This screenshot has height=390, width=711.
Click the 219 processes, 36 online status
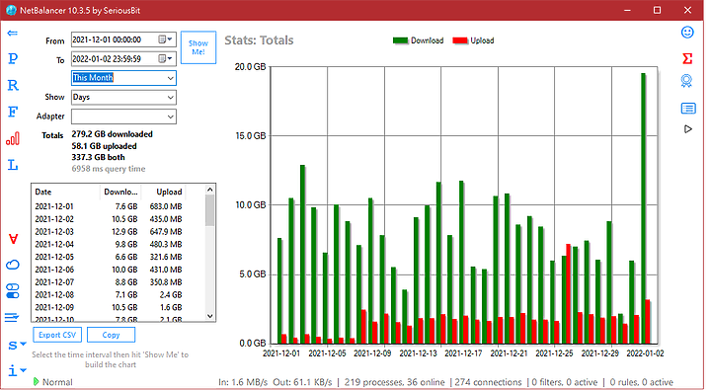[x=394, y=382]
